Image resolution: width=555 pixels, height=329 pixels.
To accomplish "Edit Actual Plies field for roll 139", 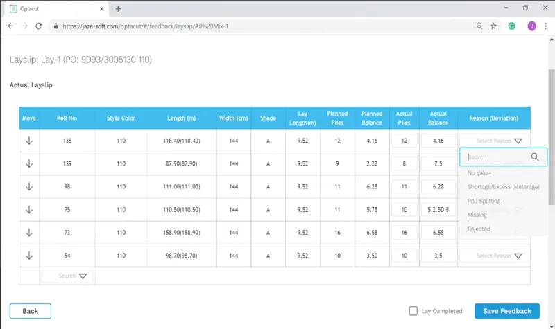I will tap(404, 163).
